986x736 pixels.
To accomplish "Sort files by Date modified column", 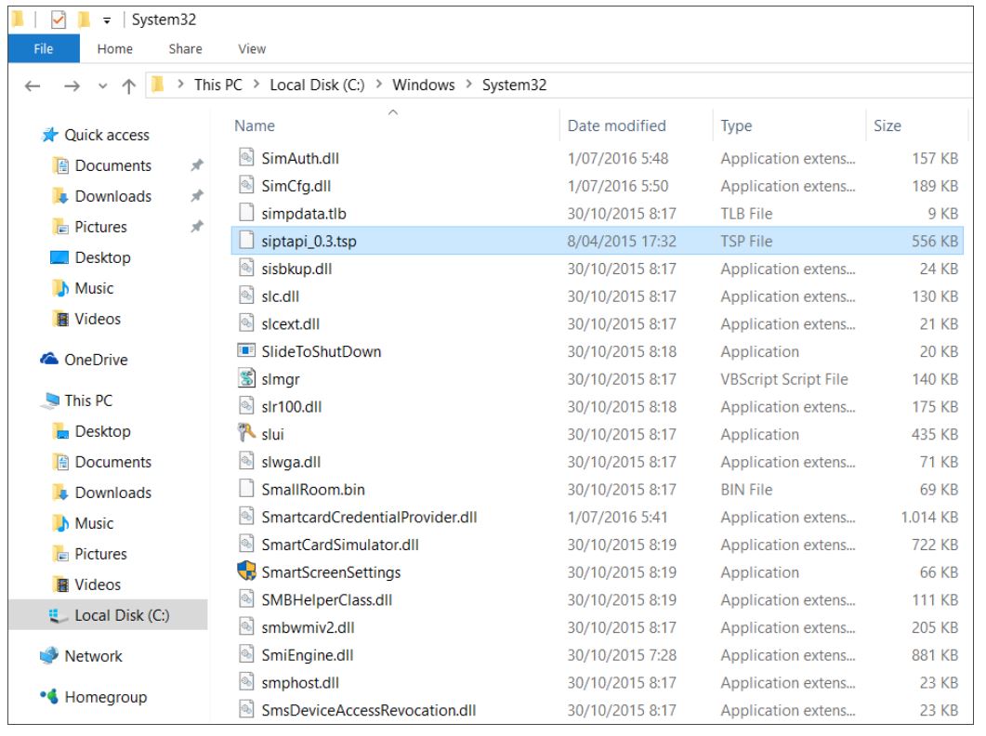I will [x=616, y=126].
